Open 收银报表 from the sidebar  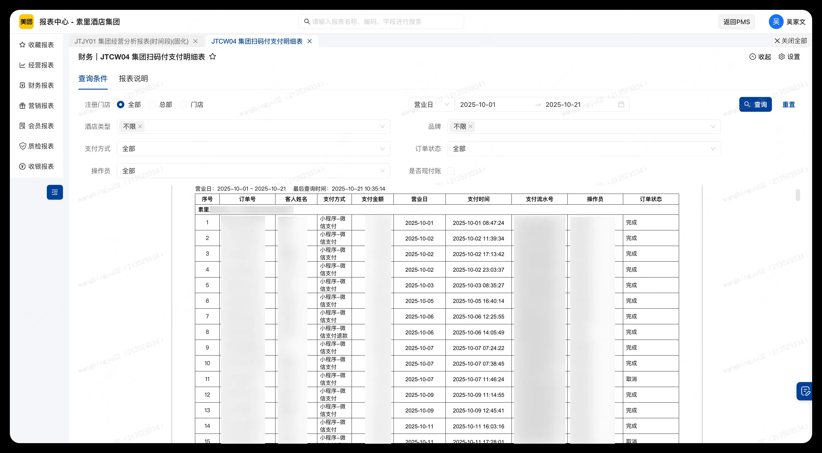(x=37, y=166)
